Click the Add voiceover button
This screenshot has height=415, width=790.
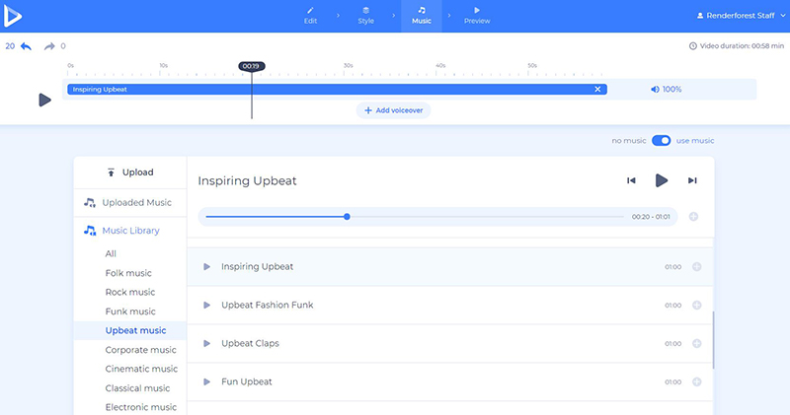393,110
